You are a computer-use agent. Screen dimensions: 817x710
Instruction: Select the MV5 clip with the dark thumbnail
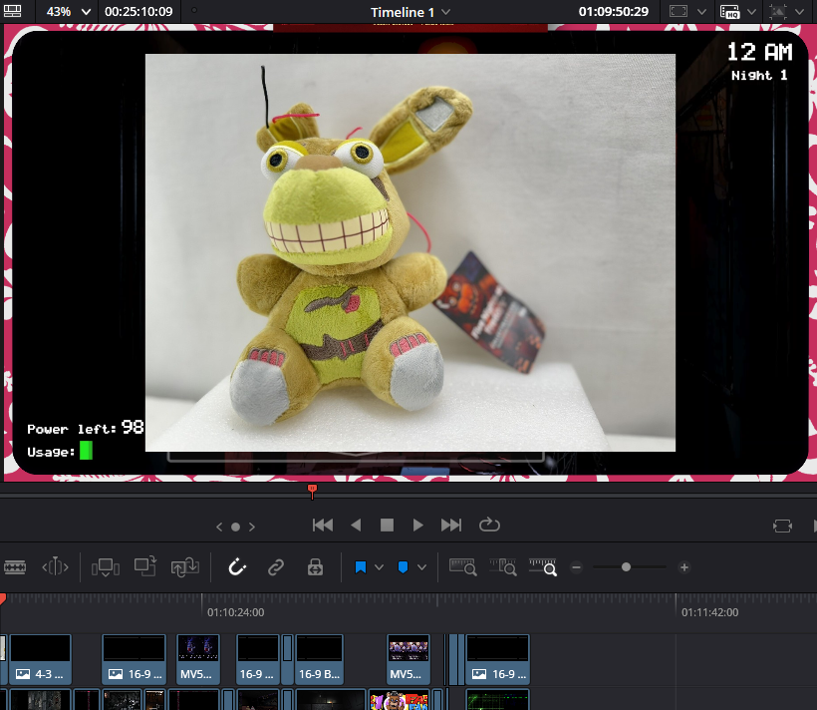(x=198, y=659)
